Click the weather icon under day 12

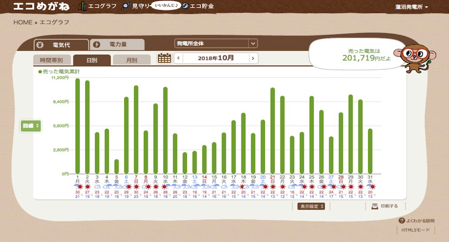[185, 187]
